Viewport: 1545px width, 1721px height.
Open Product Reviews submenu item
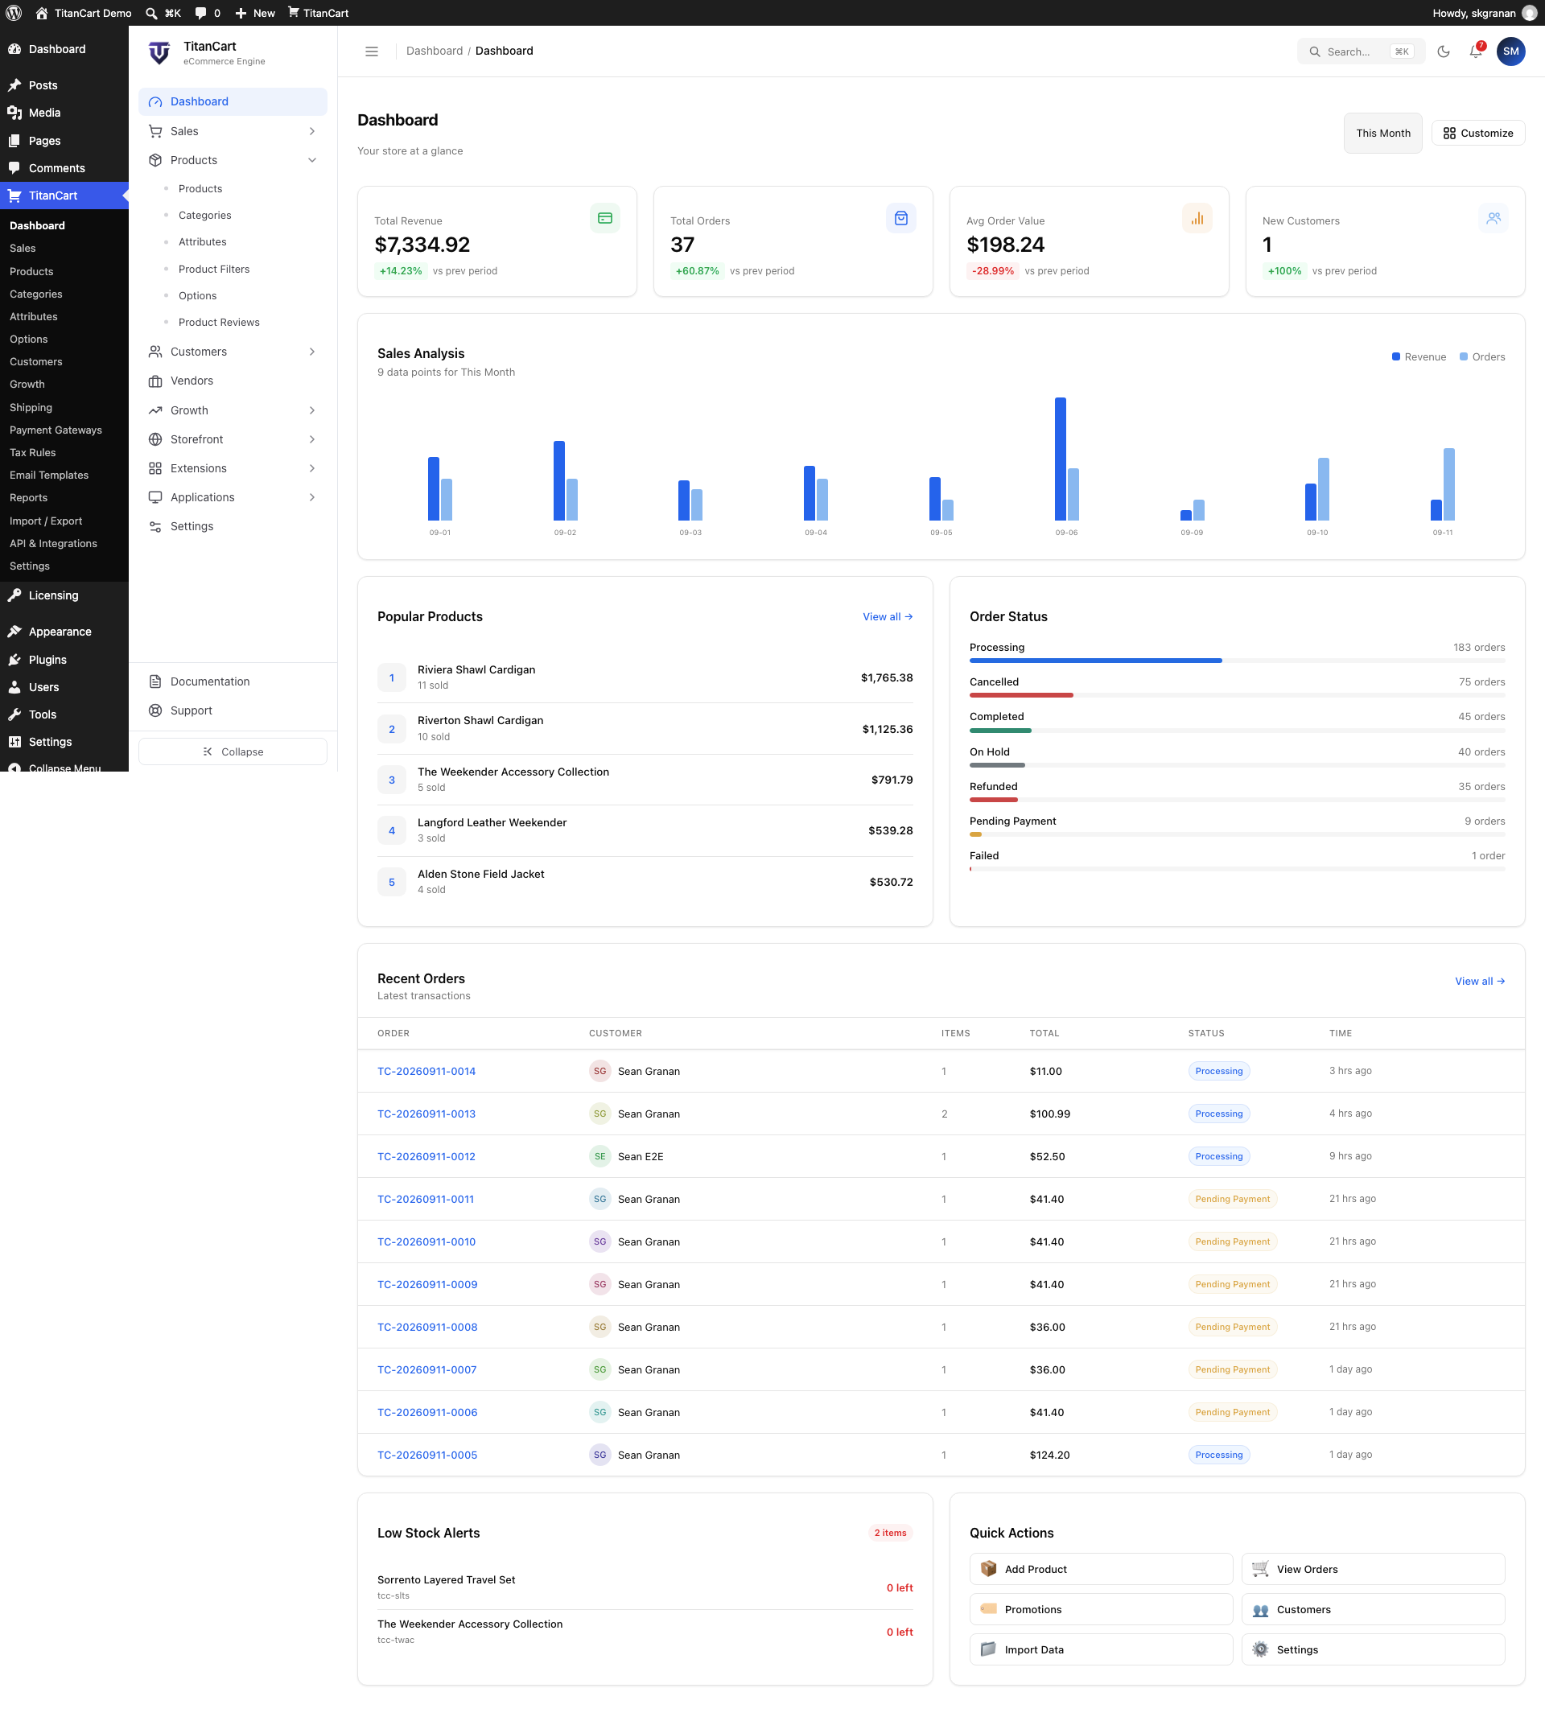219,323
